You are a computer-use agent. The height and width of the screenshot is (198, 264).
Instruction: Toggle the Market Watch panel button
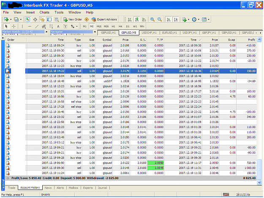(28, 19)
